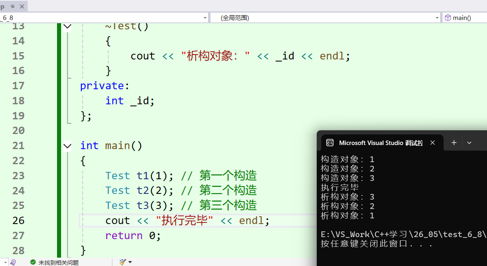The image size is (487, 266).
Task: Pin the open editor tab
Action: (x=13, y=7)
